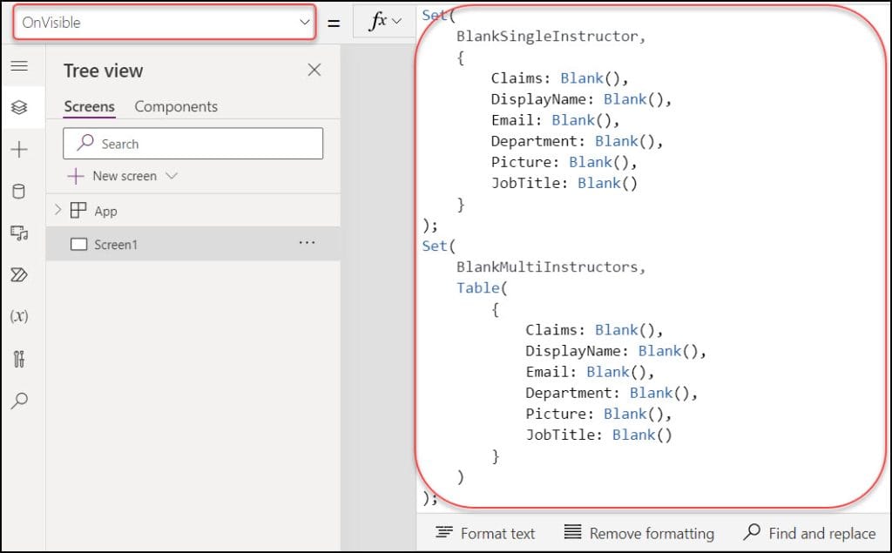Click Remove formatting button
Viewport: 892px width, 553px height.
tap(639, 533)
